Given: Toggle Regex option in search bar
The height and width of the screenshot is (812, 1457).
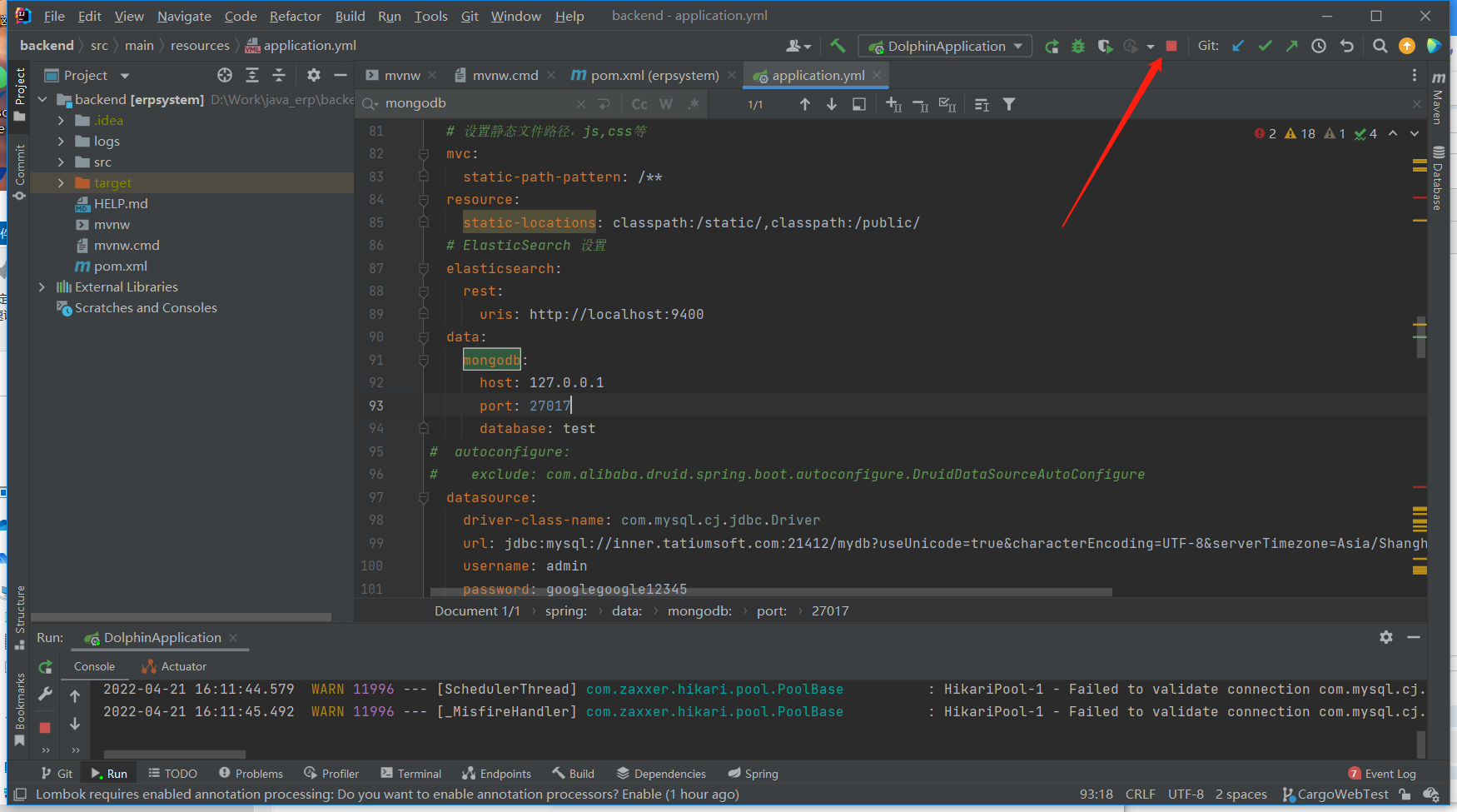Looking at the screenshot, I should 693,105.
